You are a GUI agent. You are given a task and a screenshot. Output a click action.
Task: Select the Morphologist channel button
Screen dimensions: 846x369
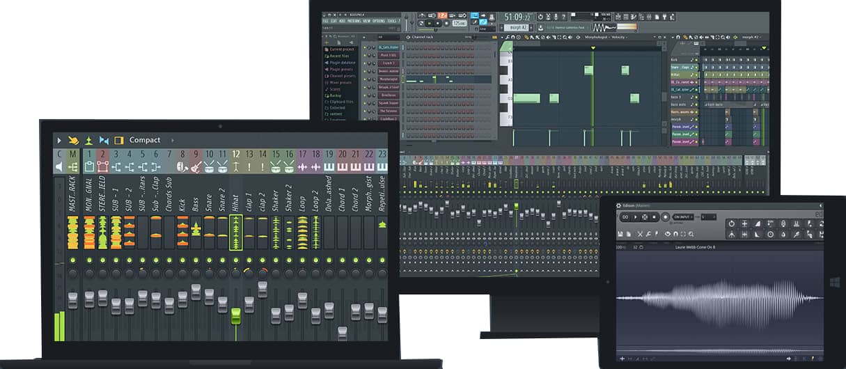click(389, 79)
